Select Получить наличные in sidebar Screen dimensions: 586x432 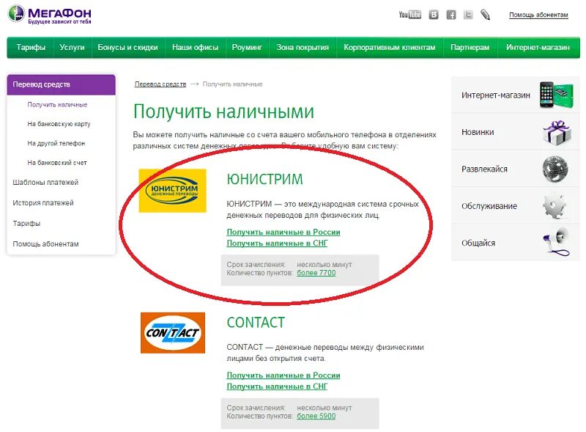tap(57, 105)
